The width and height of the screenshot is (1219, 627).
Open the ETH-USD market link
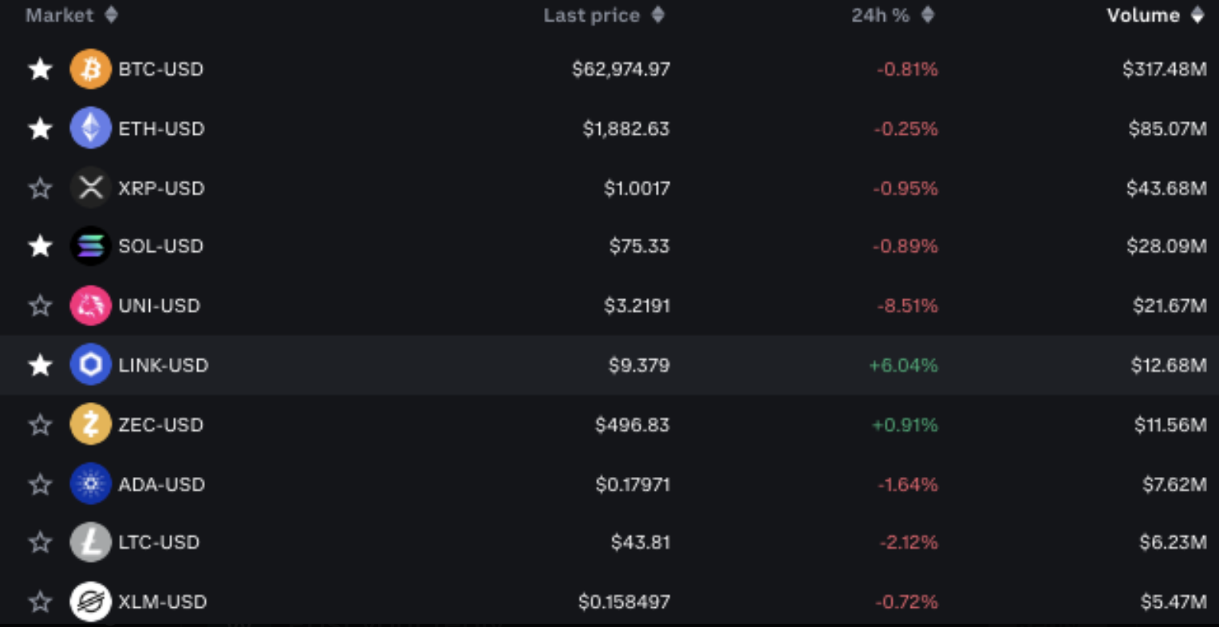click(161, 128)
